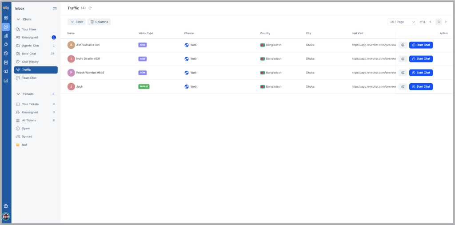Open Chat History
This screenshot has height=225, width=455.
pyautogui.click(x=36, y=62)
